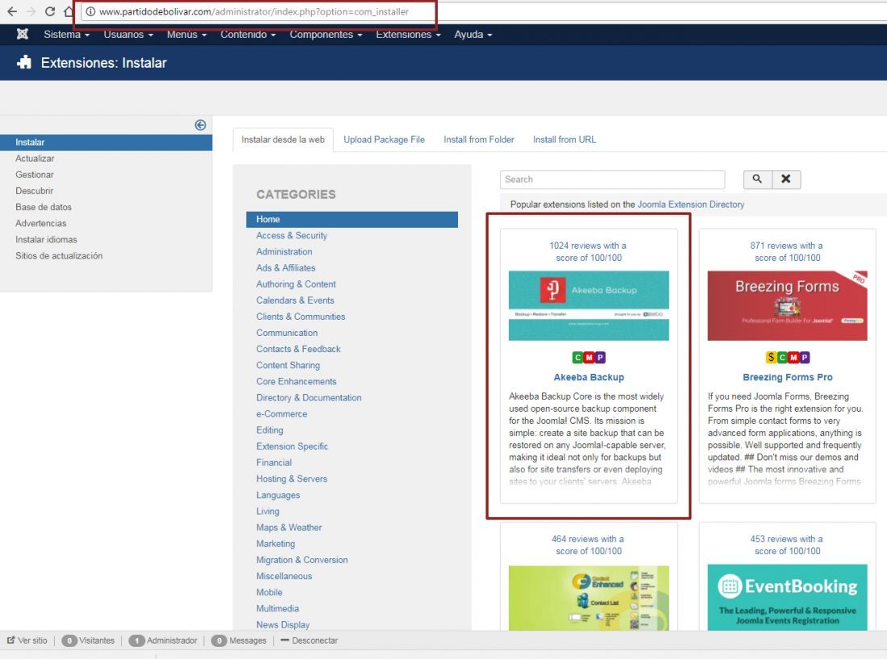Click the puzzle icon beside Extensiones: Instalar
Viewport: 887px width, 659px height.
[x=23, y=62]
